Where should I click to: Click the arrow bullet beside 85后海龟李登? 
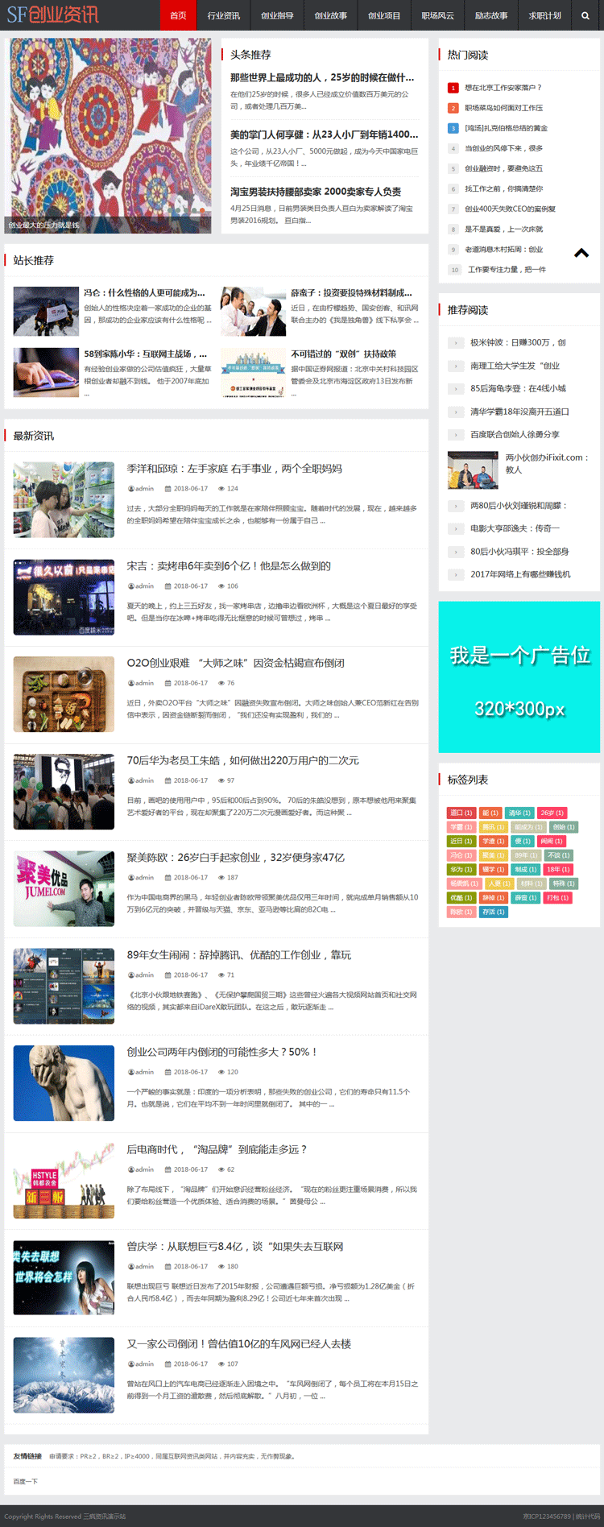tap(457, 389)
